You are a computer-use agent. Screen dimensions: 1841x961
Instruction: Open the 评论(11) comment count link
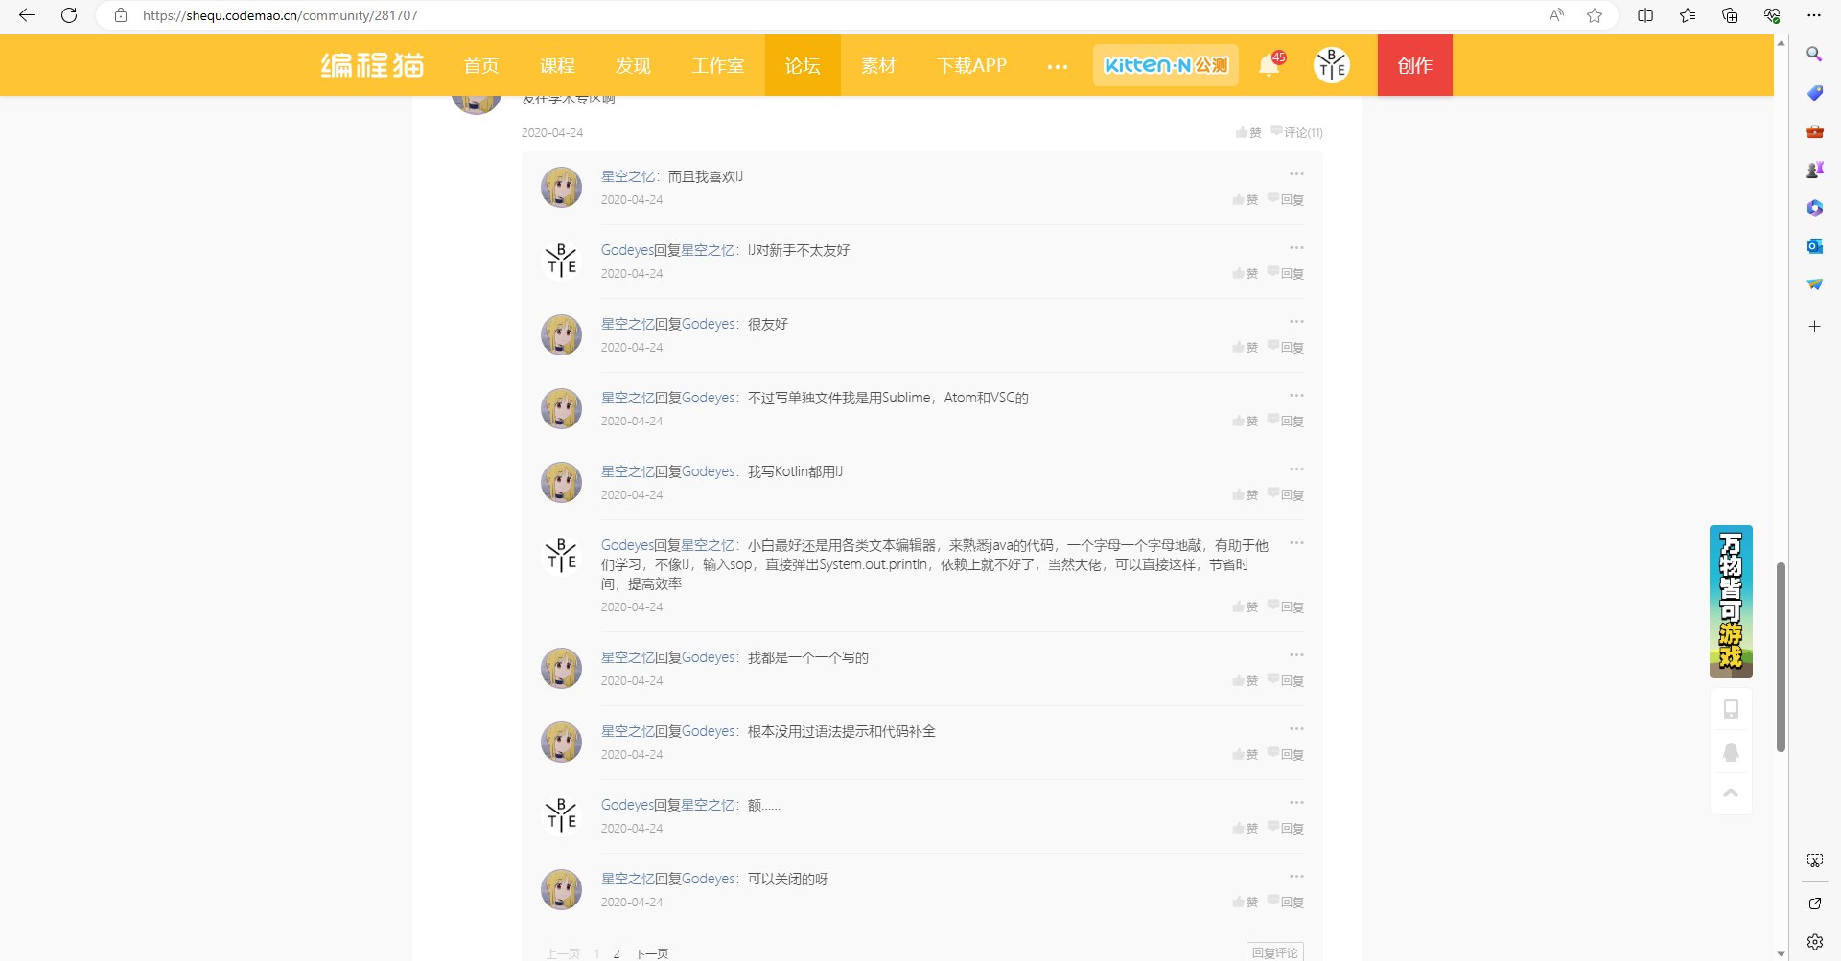pos(1297,132)
